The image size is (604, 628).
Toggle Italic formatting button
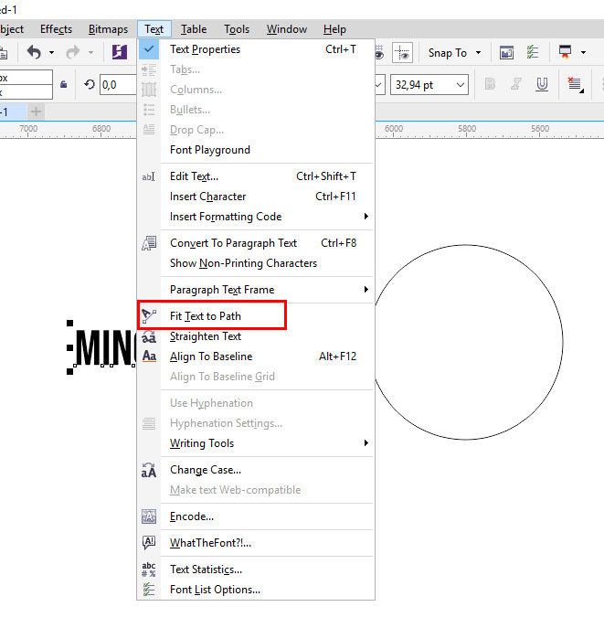[516, 84]
